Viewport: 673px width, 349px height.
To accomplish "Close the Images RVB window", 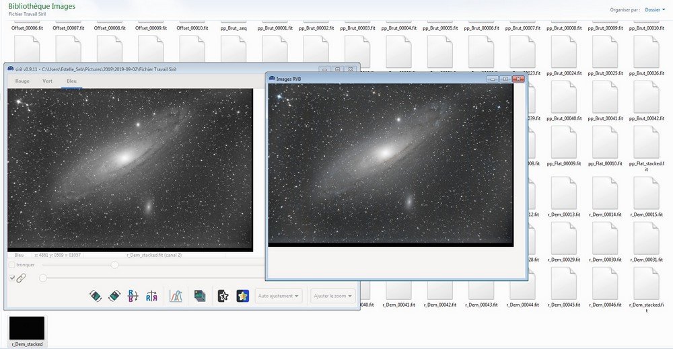I will click(518, 79).
